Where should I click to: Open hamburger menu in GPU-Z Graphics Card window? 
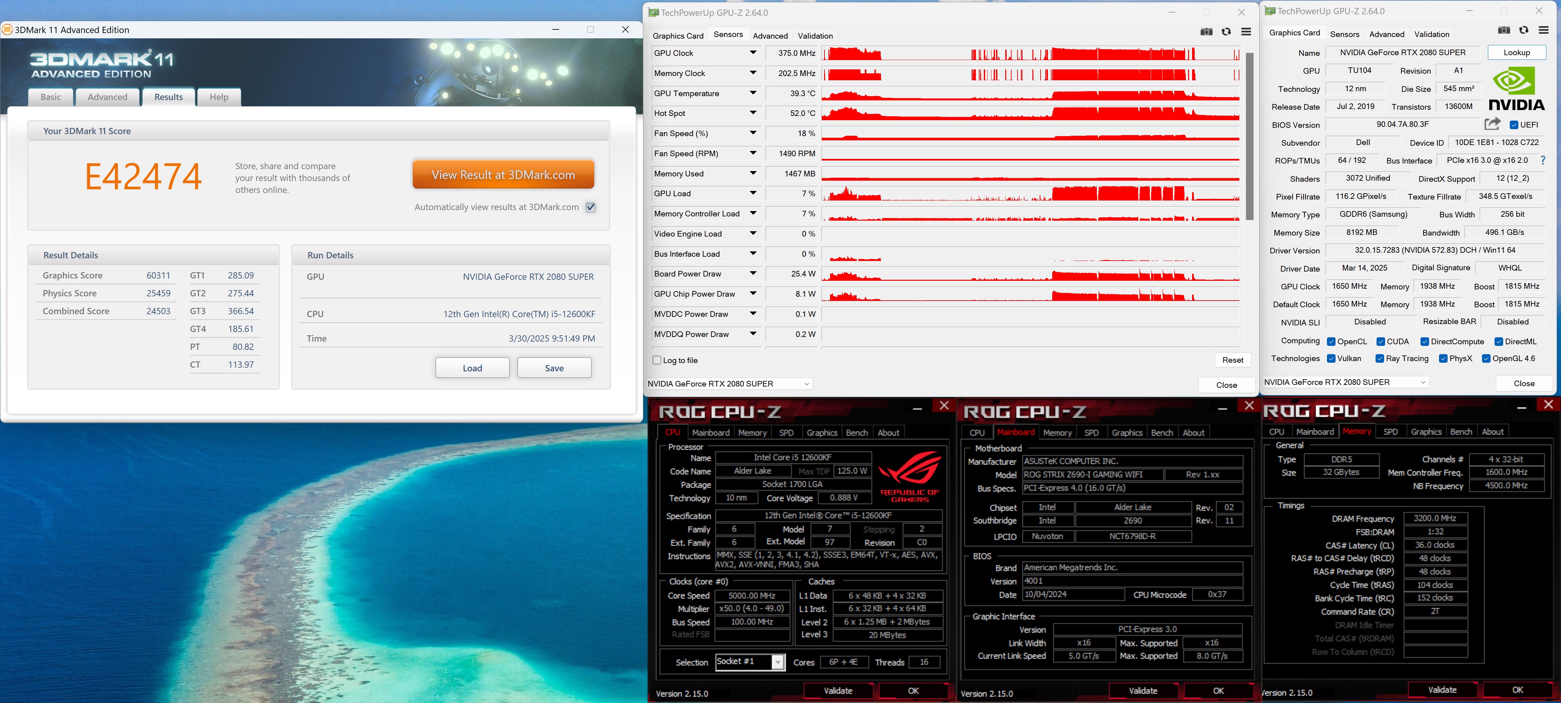[x=1543, y=30]
